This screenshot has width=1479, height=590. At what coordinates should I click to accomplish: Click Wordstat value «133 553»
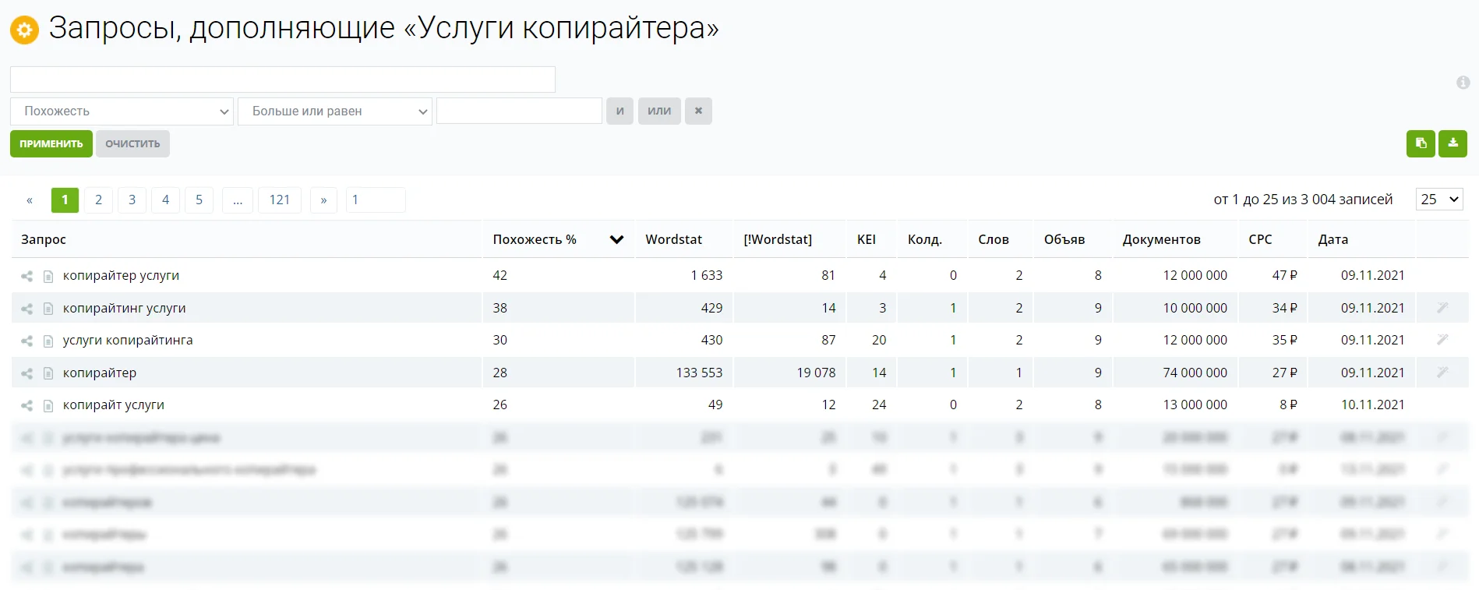tap(700, 373)
